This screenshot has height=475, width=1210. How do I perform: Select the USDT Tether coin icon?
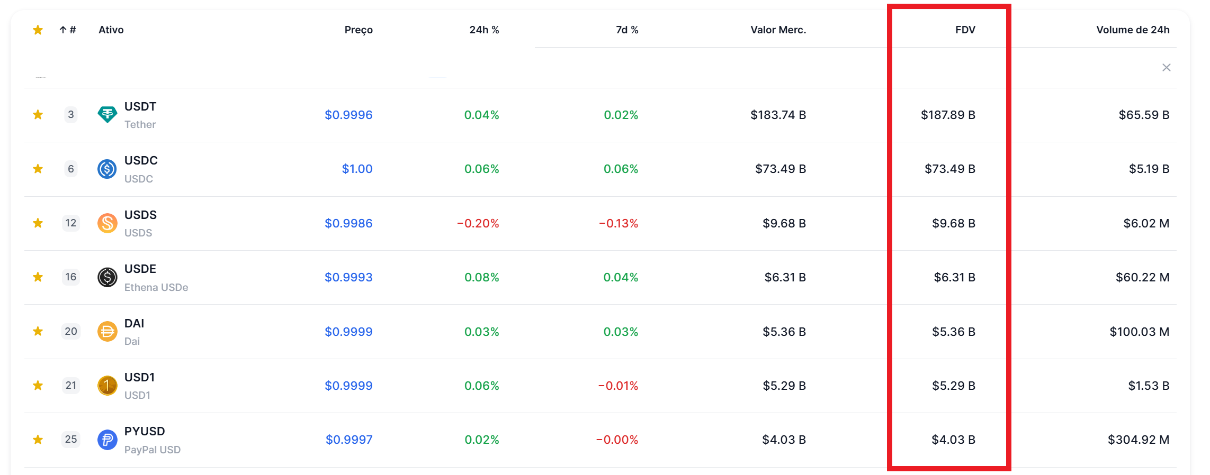107,114
